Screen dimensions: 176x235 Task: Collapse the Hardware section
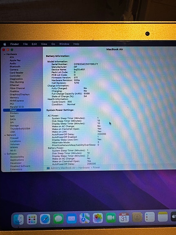click(x=4, y=54)
